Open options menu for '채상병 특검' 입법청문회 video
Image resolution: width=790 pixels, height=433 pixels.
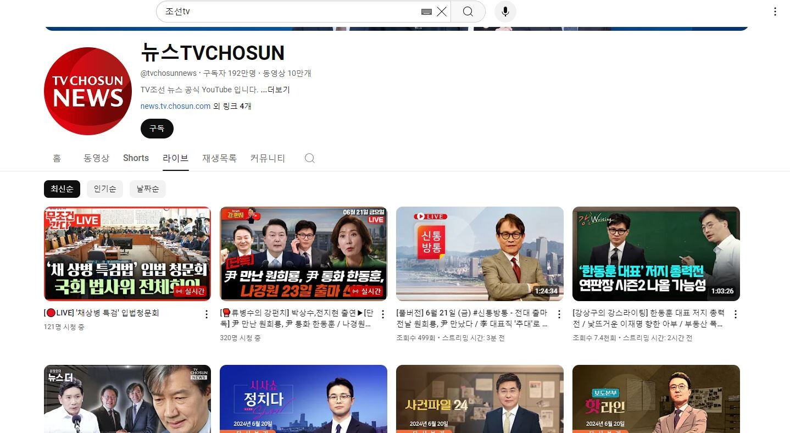tap(207, 314)
